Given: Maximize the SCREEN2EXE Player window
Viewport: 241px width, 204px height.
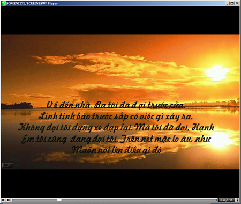Looking at the screenshot, I should (x=232, y=3).
